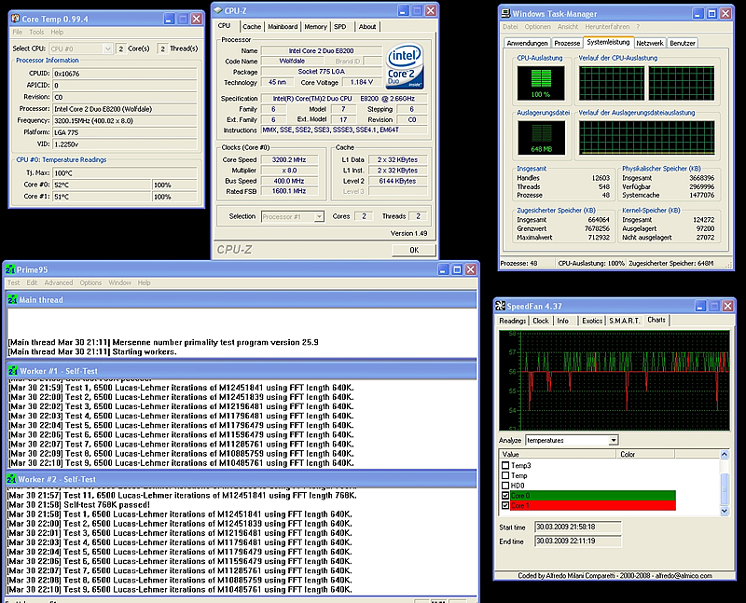Click the Prime95 title bar icon

[10, 269]
